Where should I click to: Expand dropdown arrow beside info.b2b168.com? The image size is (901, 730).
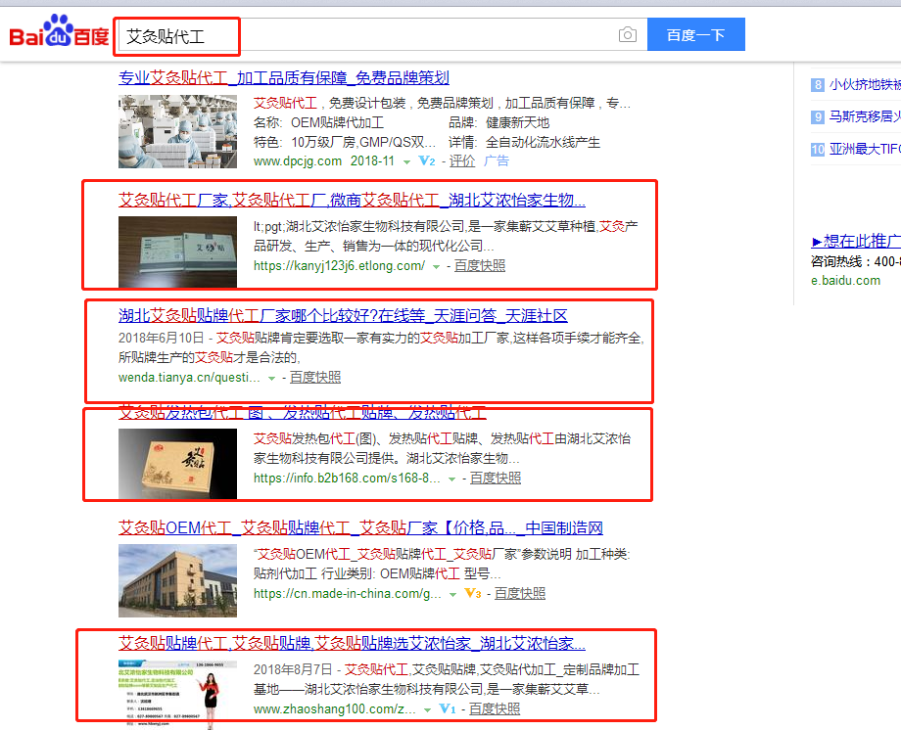click(x=451, y=479)
